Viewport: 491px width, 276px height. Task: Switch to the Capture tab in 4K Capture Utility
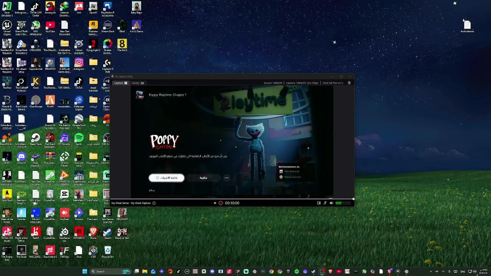120,83
